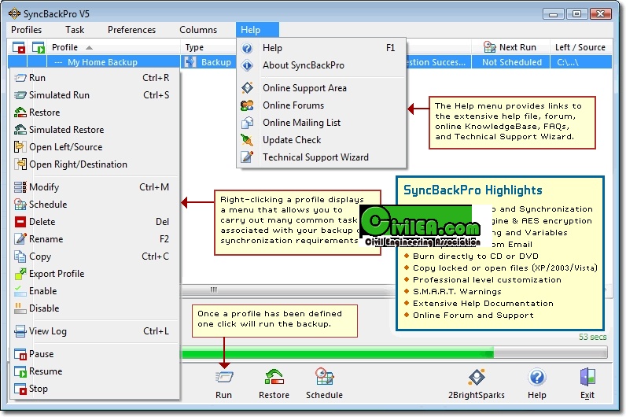
Task: Open the Profiles menu
Action: pos(27,30)
